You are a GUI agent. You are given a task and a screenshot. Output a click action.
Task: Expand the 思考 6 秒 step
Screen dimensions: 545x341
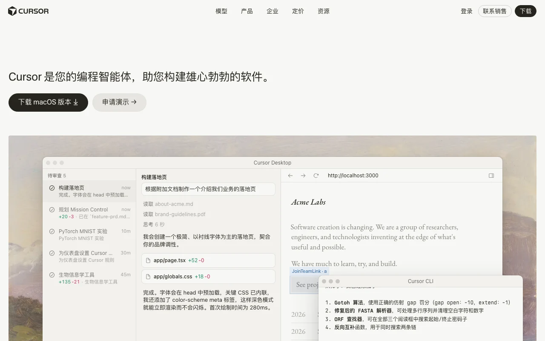click(x=154, y=225)
